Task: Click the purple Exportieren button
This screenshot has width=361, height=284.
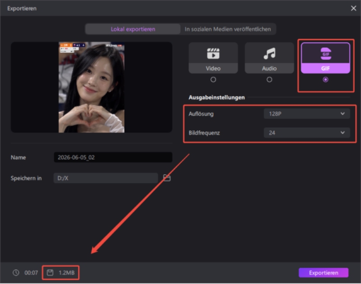Action: pos(324,273)
